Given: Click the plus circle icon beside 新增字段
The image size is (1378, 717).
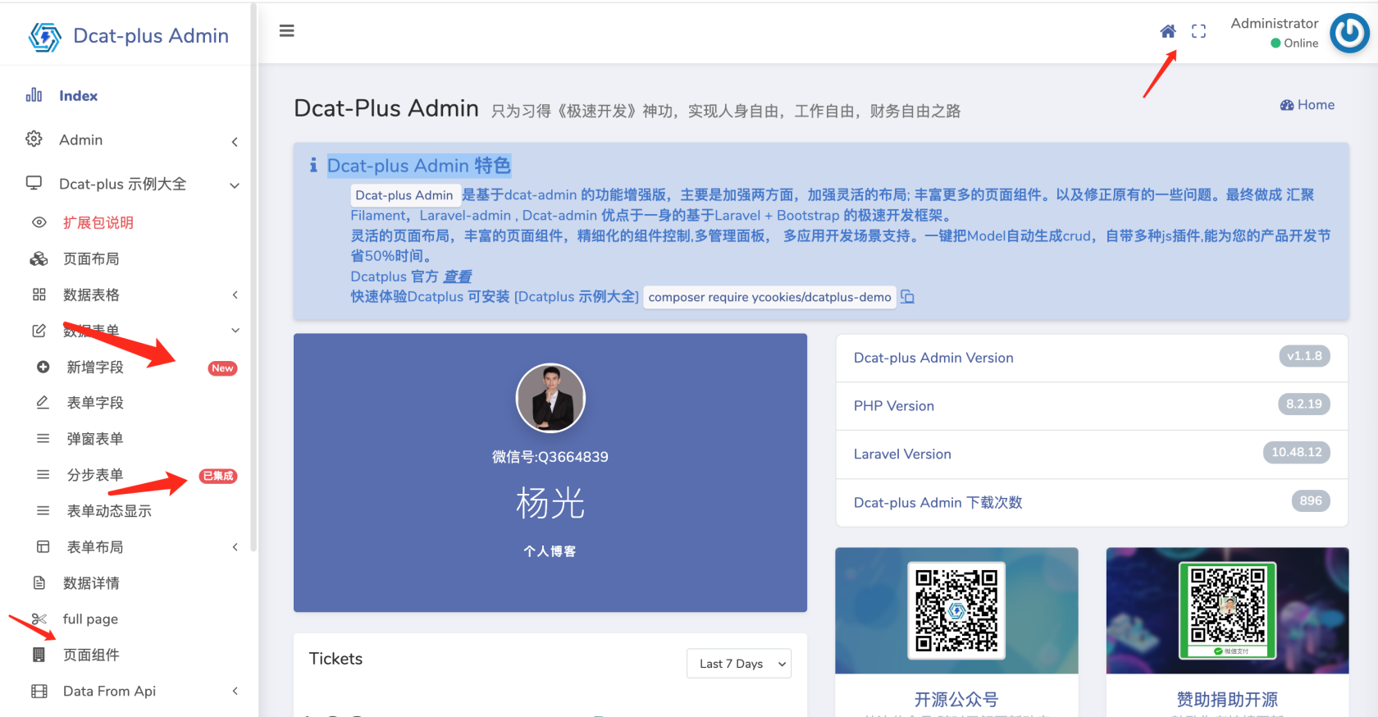Looking at the screenshot, I should coord(43,367).
